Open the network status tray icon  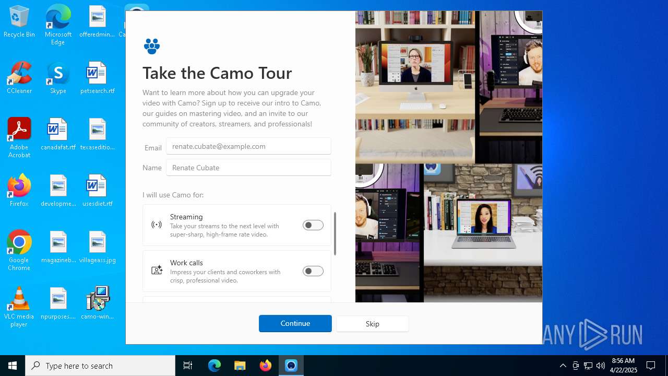tap(588, 366)
